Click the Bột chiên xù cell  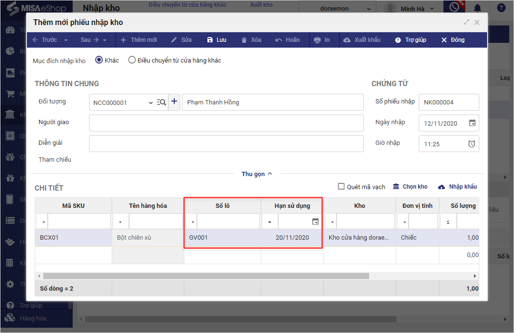[x=148, y=238]
